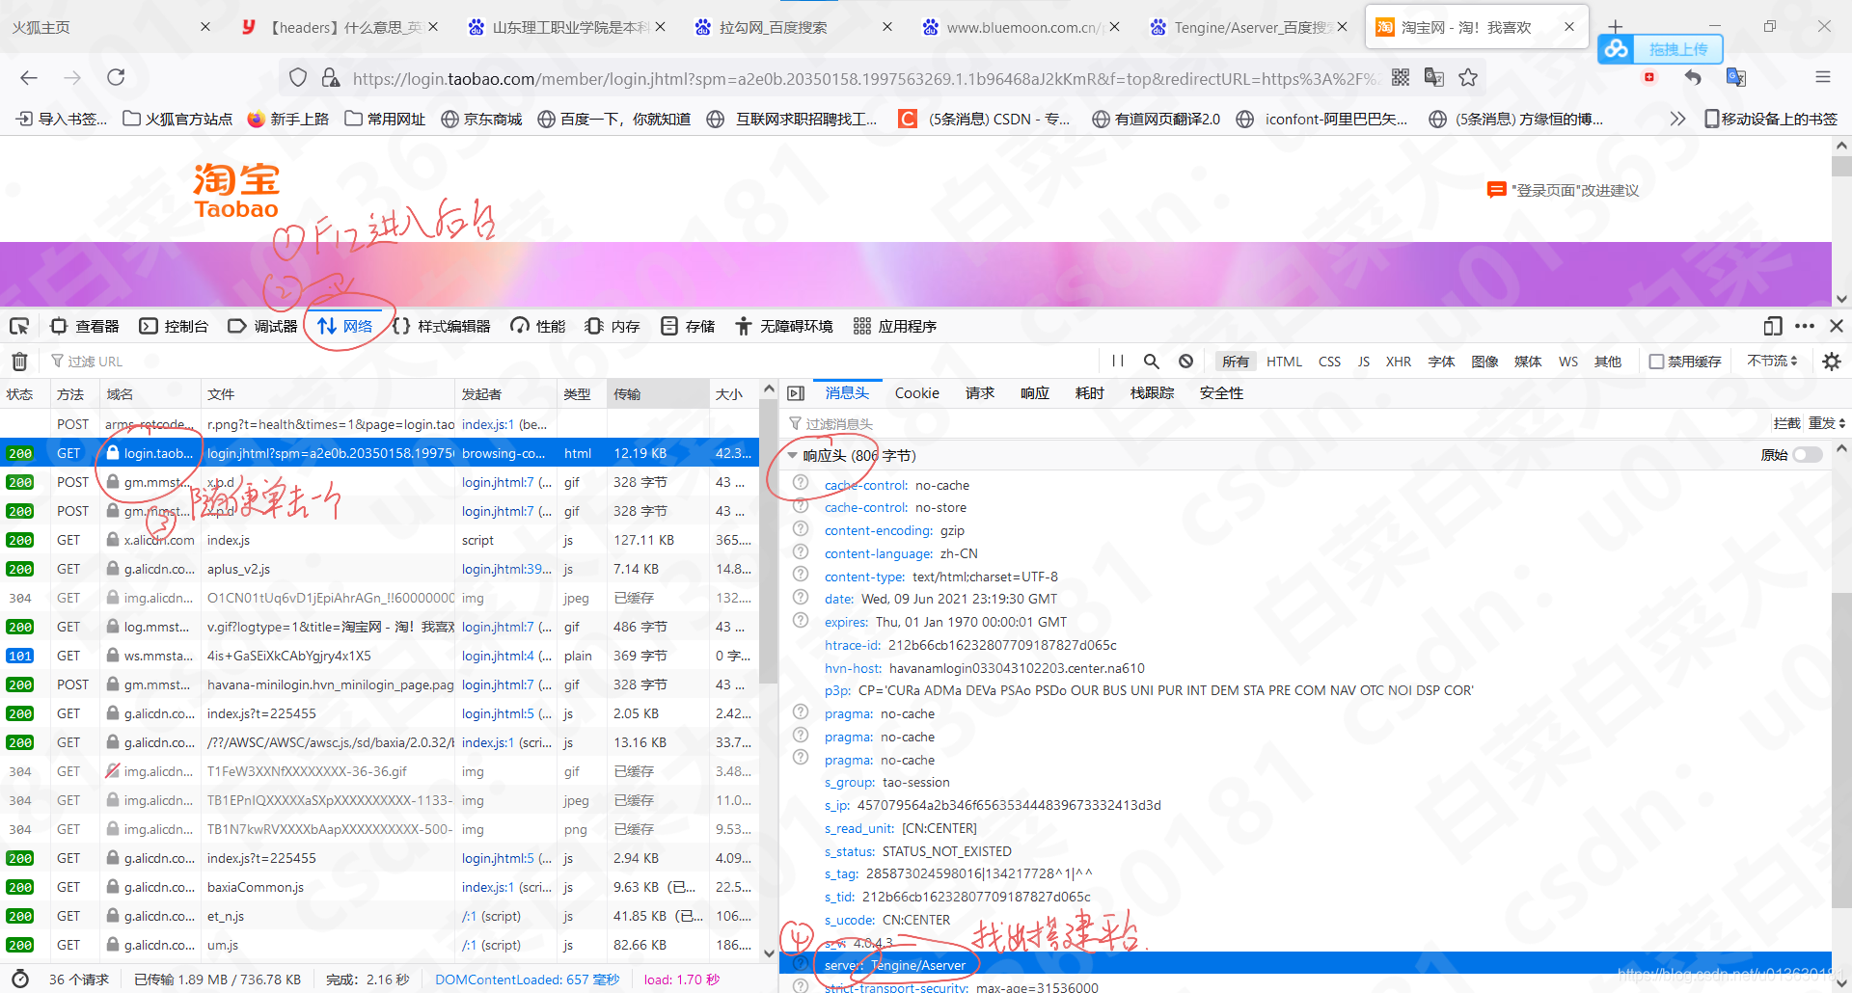
Task: Reload the current page
Action: pos(116,78)
